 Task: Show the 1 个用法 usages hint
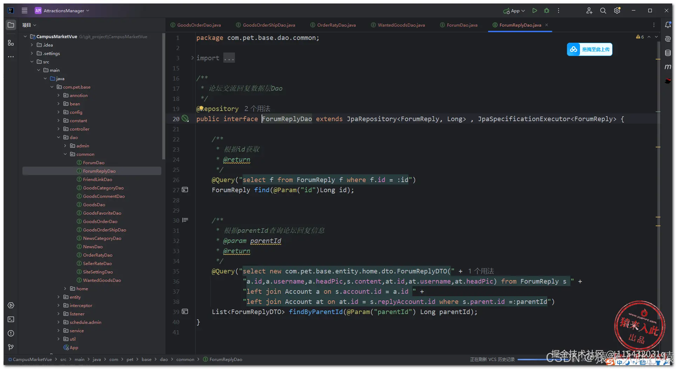(x=481, y=271)
